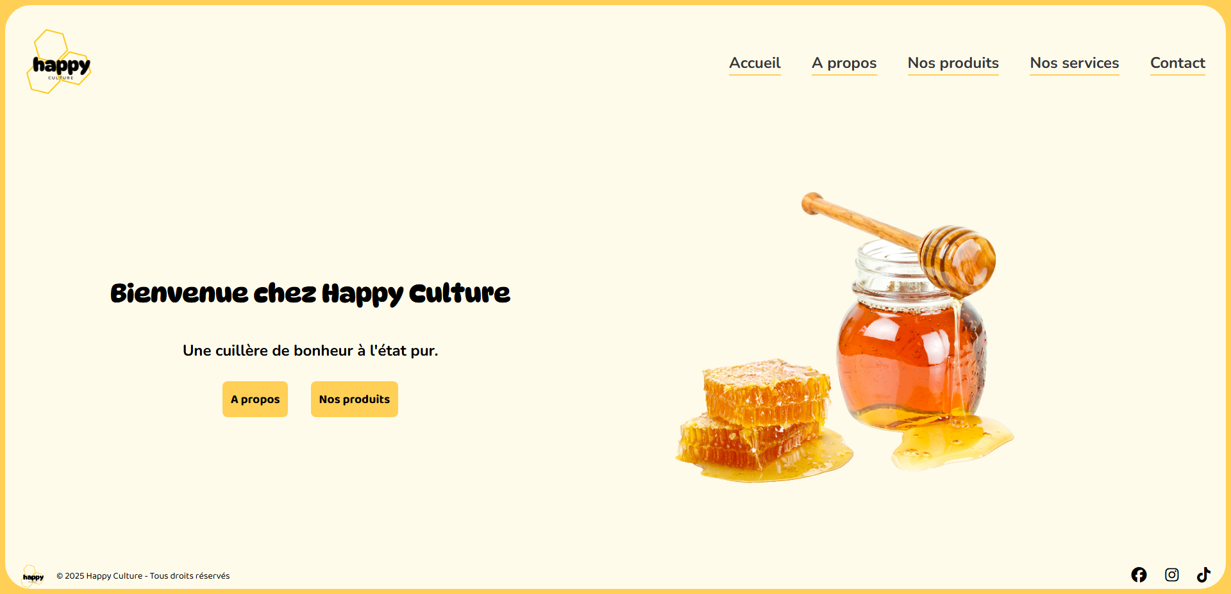Click the Happy Culture header logo

coord(59,62)
